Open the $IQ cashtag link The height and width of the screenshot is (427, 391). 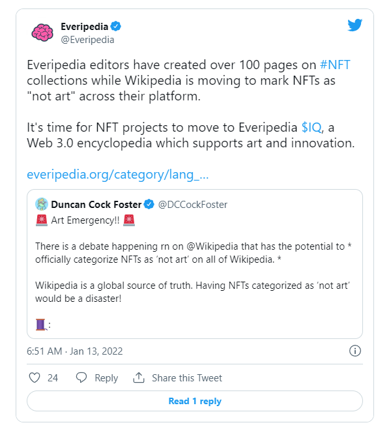[x=311, y=127]
